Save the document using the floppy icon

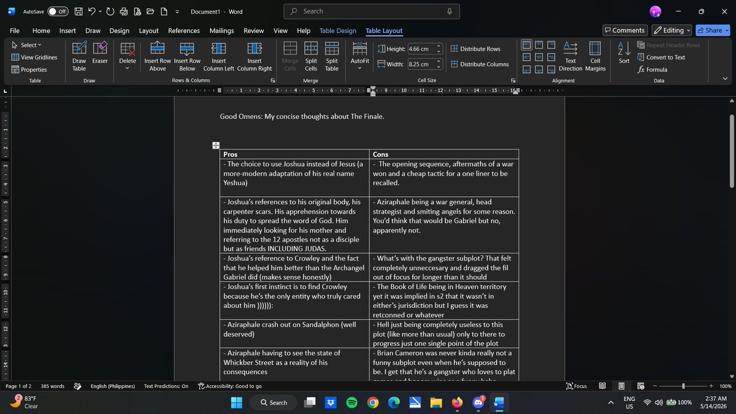(x=79, y=12)
